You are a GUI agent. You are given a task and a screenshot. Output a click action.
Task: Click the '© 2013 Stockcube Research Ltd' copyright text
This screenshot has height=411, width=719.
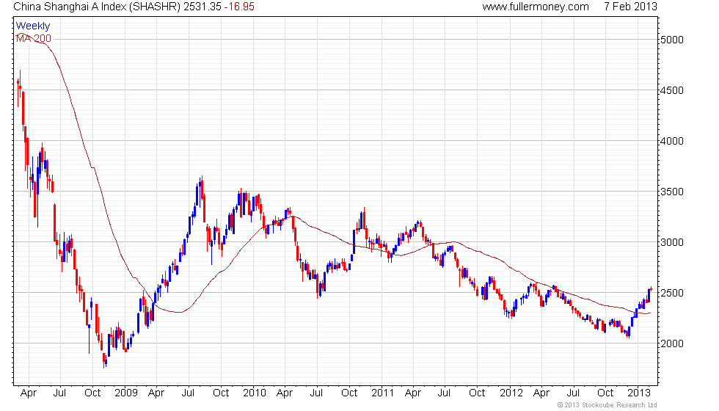[x=607, y=405]
